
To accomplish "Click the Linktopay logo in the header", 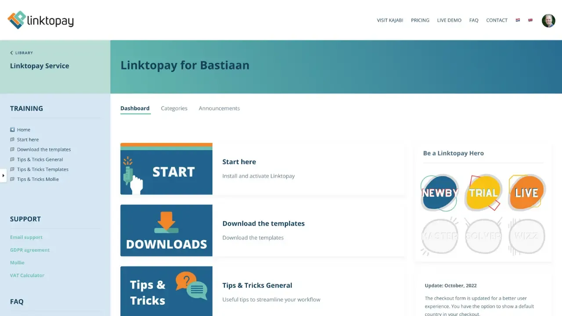I will (x=40, y=20).
